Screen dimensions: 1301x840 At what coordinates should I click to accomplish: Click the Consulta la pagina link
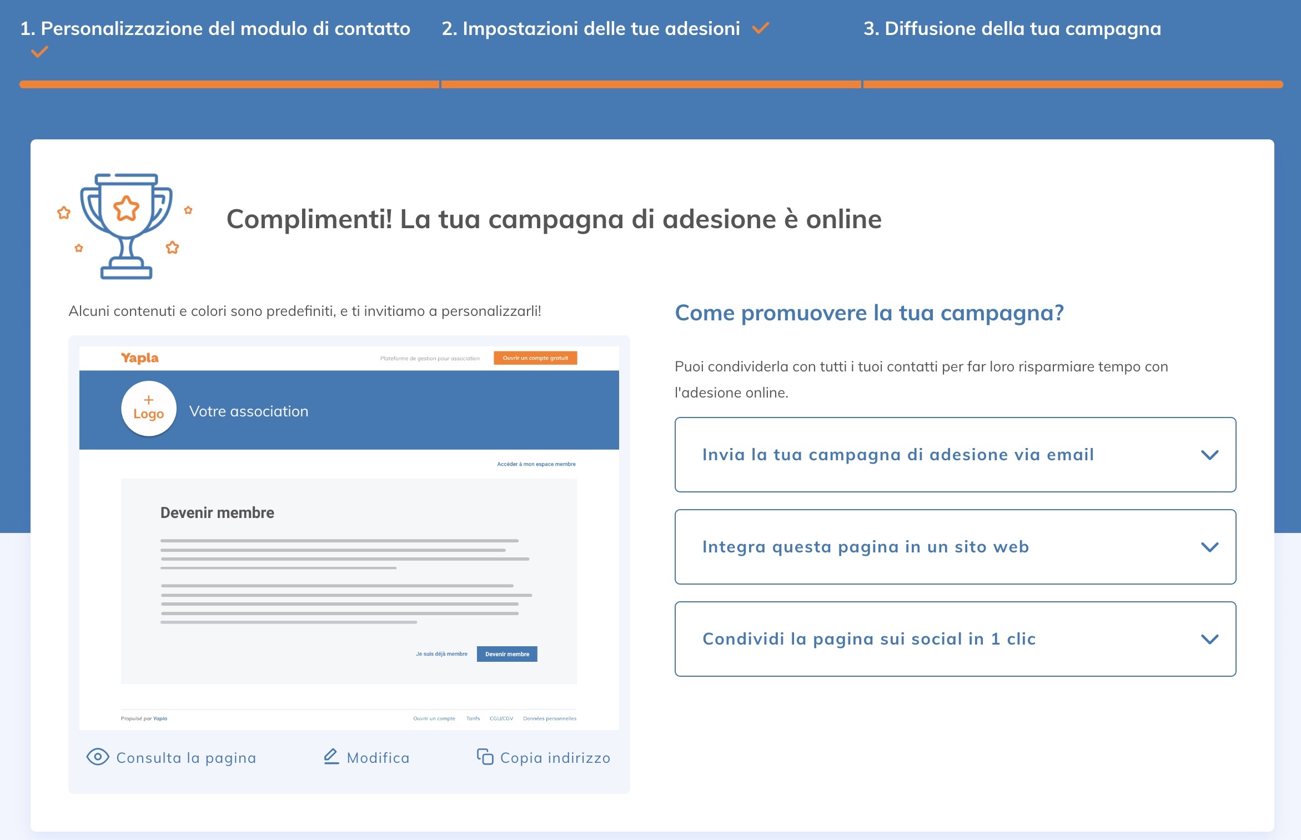[186, 758]
